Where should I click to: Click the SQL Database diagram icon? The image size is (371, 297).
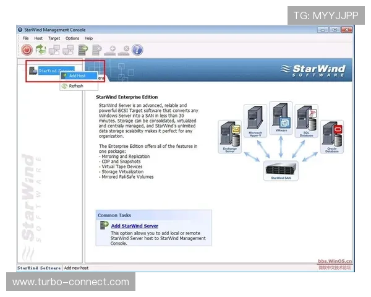[x=307, y=121]
